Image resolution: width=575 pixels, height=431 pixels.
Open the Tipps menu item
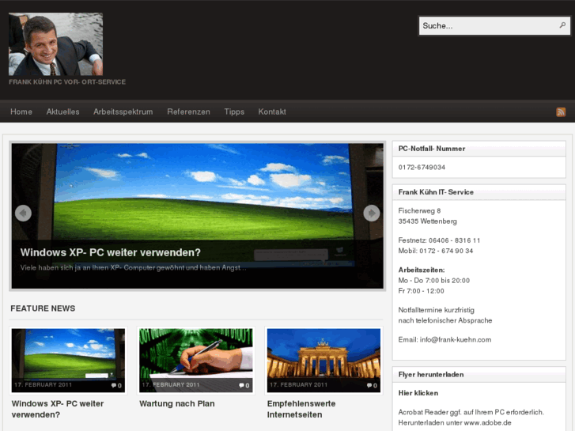click(234, 112)
